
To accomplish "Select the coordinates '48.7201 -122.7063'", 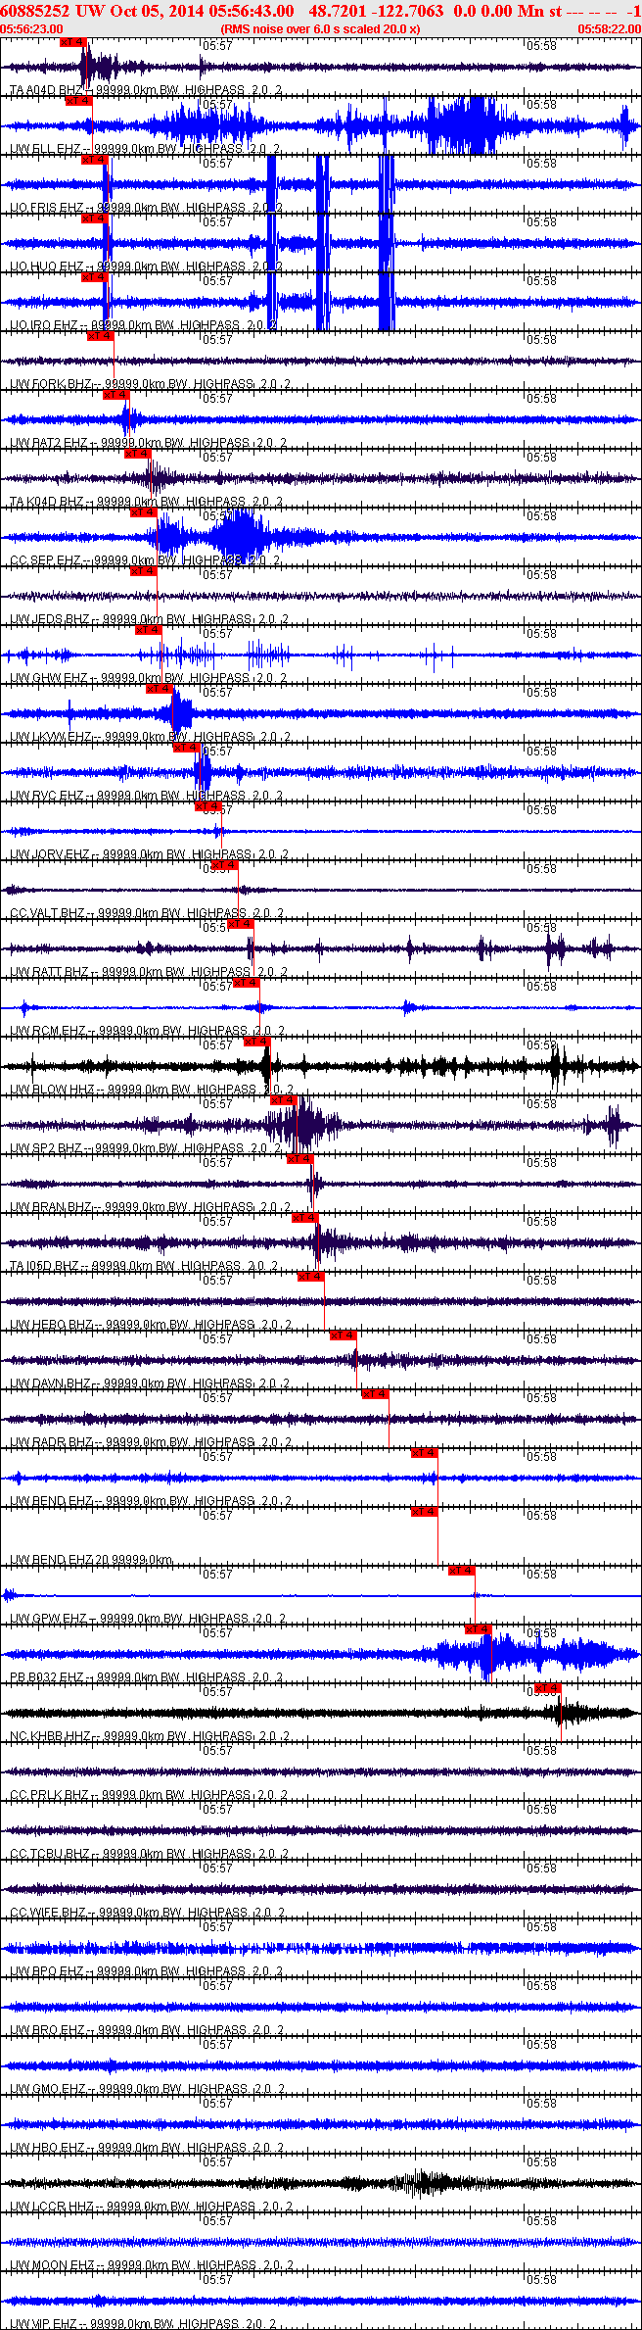I will pyautogui.click(x=376, y=11).
